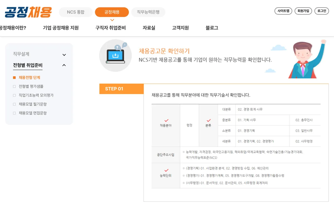Click the 회원가입 button
Image resolution: width=334 pixels, height=209 pixels.
303,11
